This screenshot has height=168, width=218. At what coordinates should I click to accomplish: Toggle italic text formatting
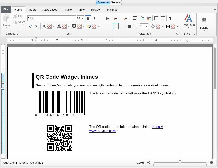pos(94,18)
